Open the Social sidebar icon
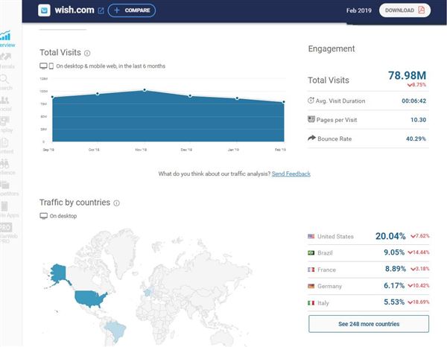The height and width of the screenshot is (347, 447). pos(6,104)
